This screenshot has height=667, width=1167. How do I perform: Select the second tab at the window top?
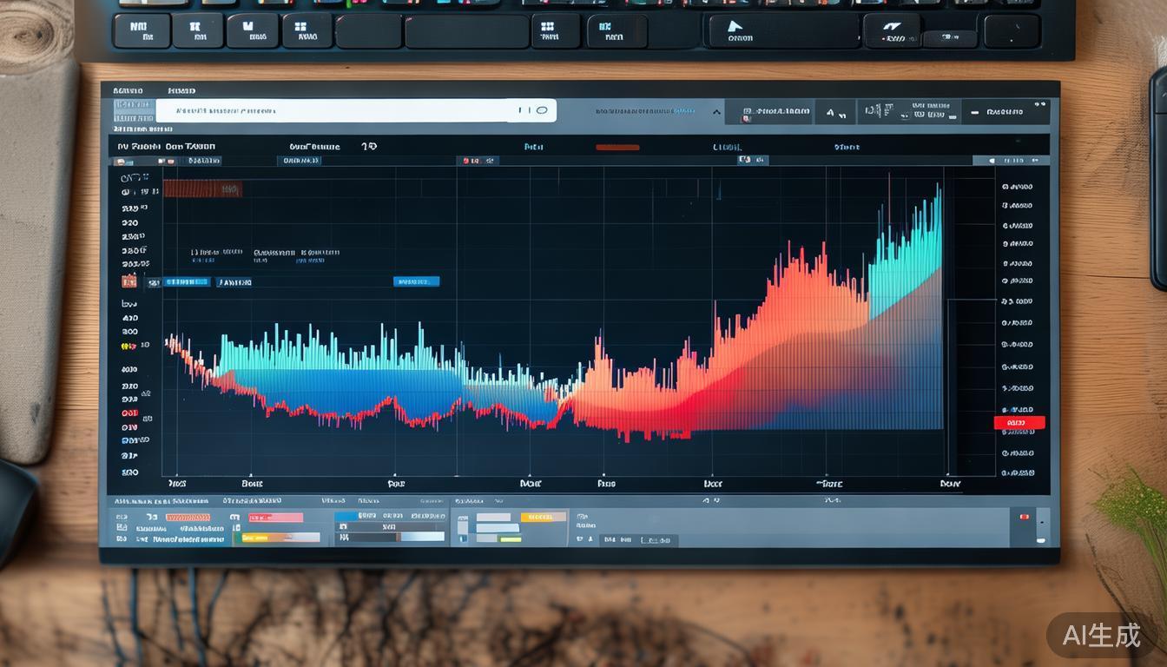(181, 90)
